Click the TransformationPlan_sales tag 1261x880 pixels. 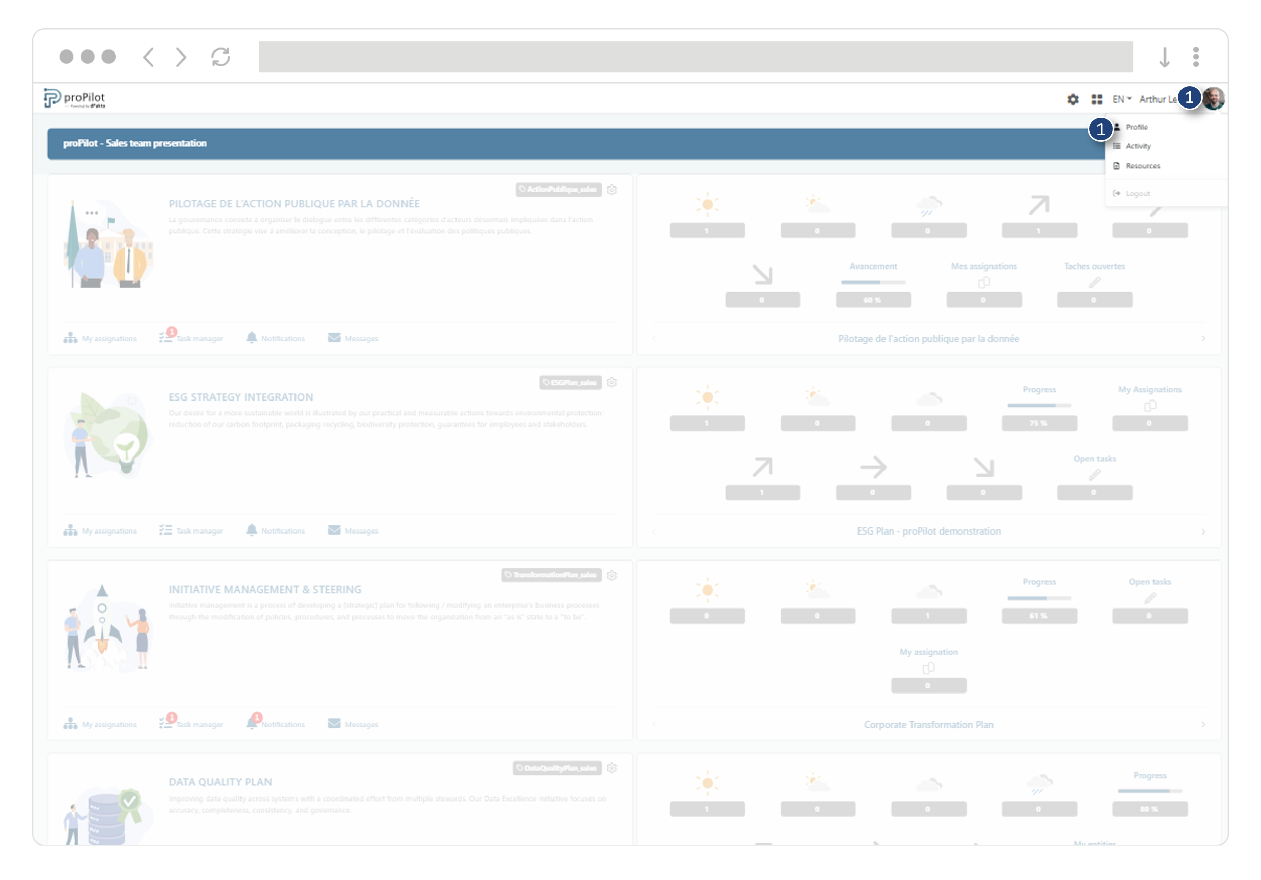(x=551, y=575)
